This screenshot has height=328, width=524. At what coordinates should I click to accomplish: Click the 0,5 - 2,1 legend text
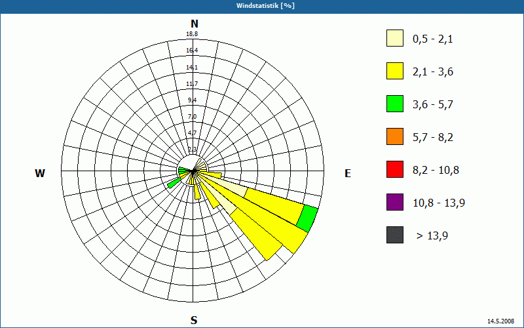[x=432, y=39]
